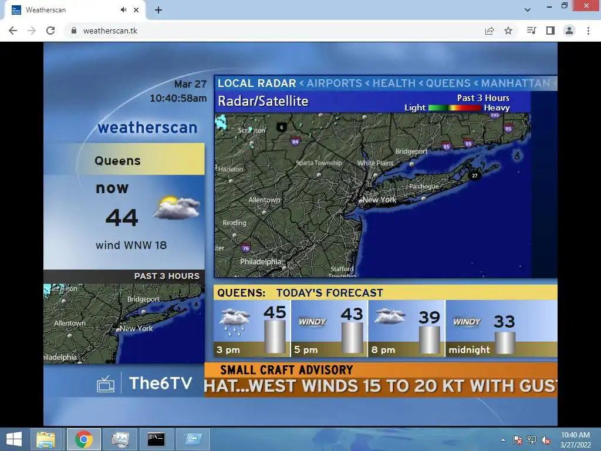The width and height of the screenshot is (601, 451).
Task: Click the 45 degree temperature bar
Action: [275, 336]
